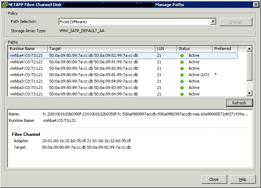Click the path Name value starting fc.2001001b32b0350f
Screen dimensions: 261x188
click(145, 114)
